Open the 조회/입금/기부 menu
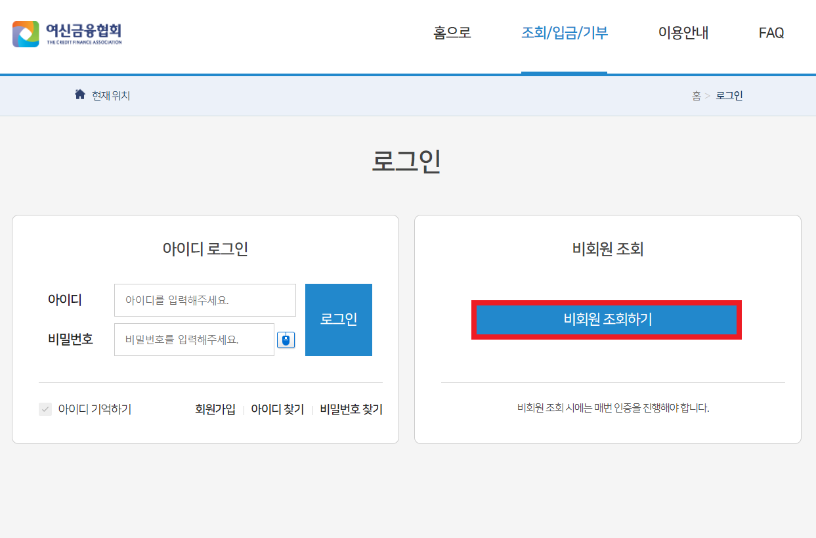 (565, 33)
